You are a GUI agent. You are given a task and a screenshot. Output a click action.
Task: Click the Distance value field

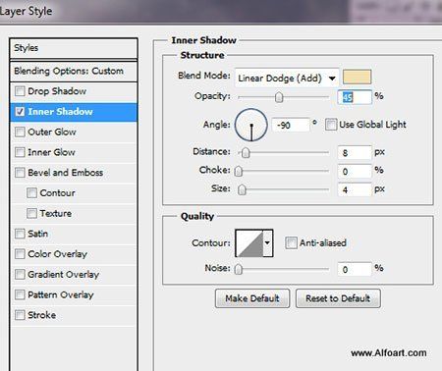[x=355, y=152]
